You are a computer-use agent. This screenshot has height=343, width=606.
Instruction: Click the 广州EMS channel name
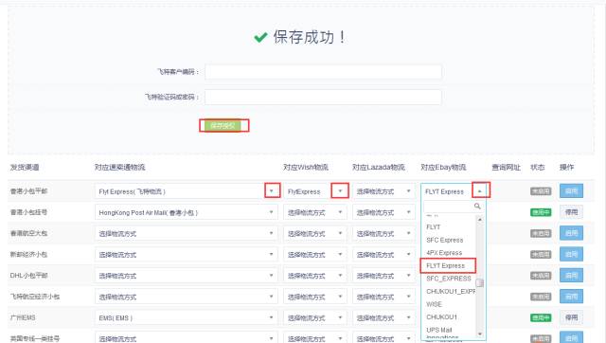click(23, 317)
